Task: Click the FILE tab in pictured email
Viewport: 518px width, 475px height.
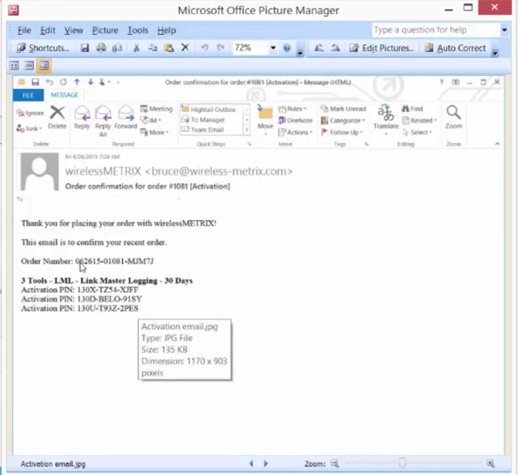Action: point(28,95)
